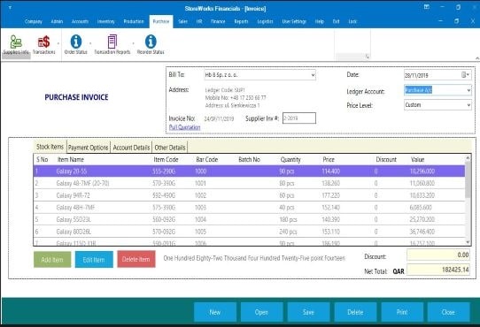Open the Admin menu
This screenshot has width=480, height=327.
(57, 21)
